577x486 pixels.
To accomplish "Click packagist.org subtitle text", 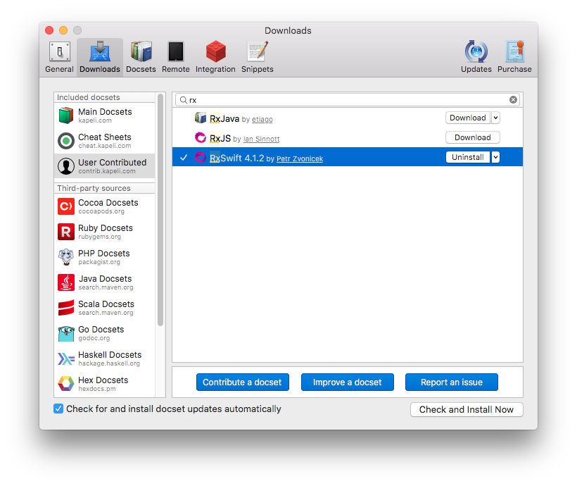I will point(99,262).
